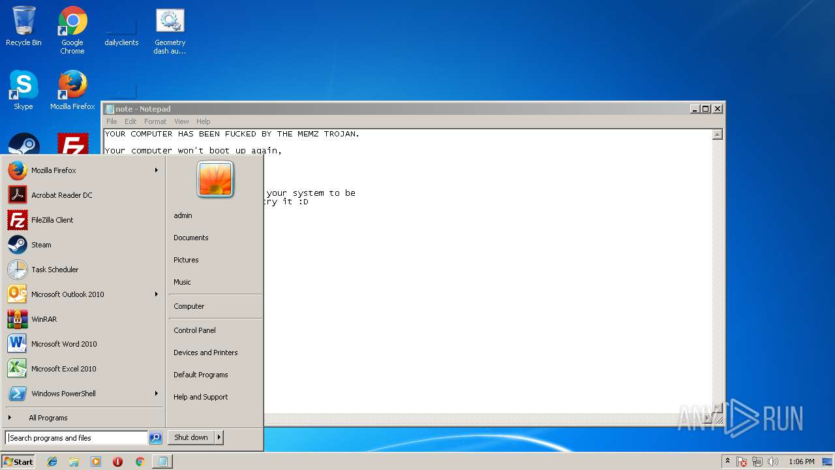
Task: Open the Skype desktop shortcut
Action: (23, 90)
